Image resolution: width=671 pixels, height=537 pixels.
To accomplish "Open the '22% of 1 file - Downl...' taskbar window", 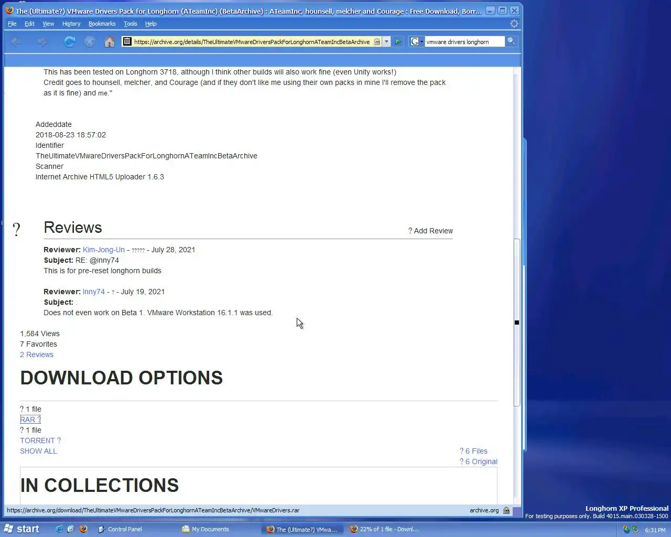I will [387, 529].
